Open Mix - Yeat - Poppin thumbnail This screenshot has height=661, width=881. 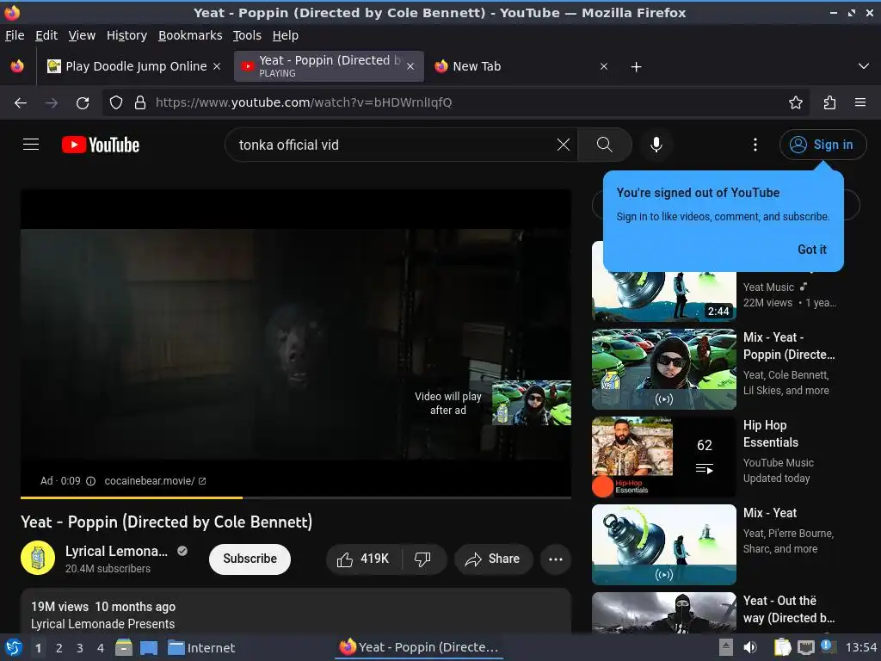coord(664,368)
